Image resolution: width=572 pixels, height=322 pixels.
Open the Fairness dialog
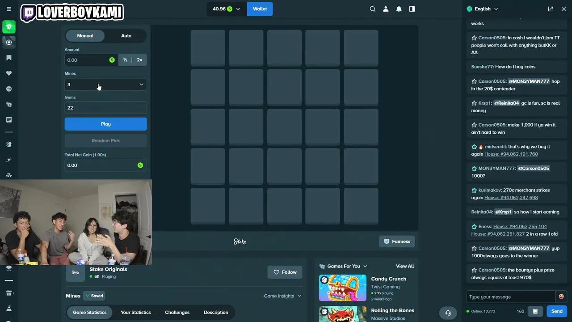pos(397,241)
